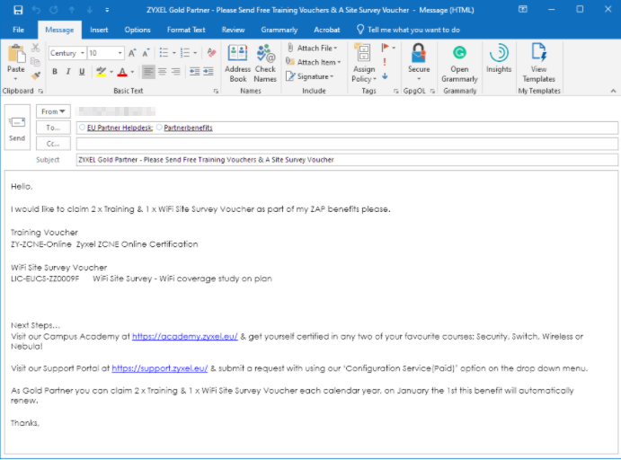The image size is (621, 460).
Task: Click Partnerbenefits recipient
Action: pyautogui.click(x=188, y=128)
